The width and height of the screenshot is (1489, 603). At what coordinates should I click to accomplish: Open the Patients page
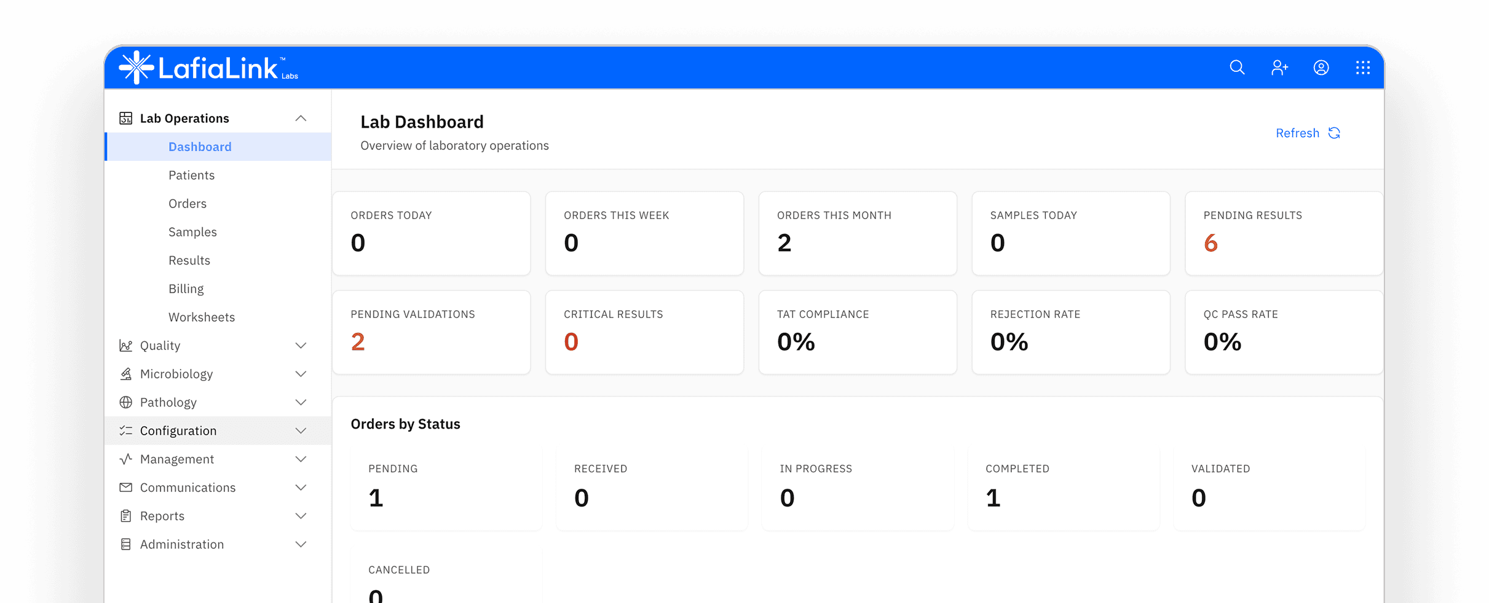pos(218,175)
